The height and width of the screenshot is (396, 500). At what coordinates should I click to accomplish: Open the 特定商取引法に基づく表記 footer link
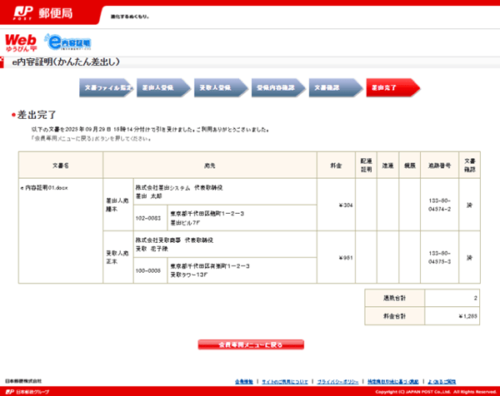pos(392,381)
